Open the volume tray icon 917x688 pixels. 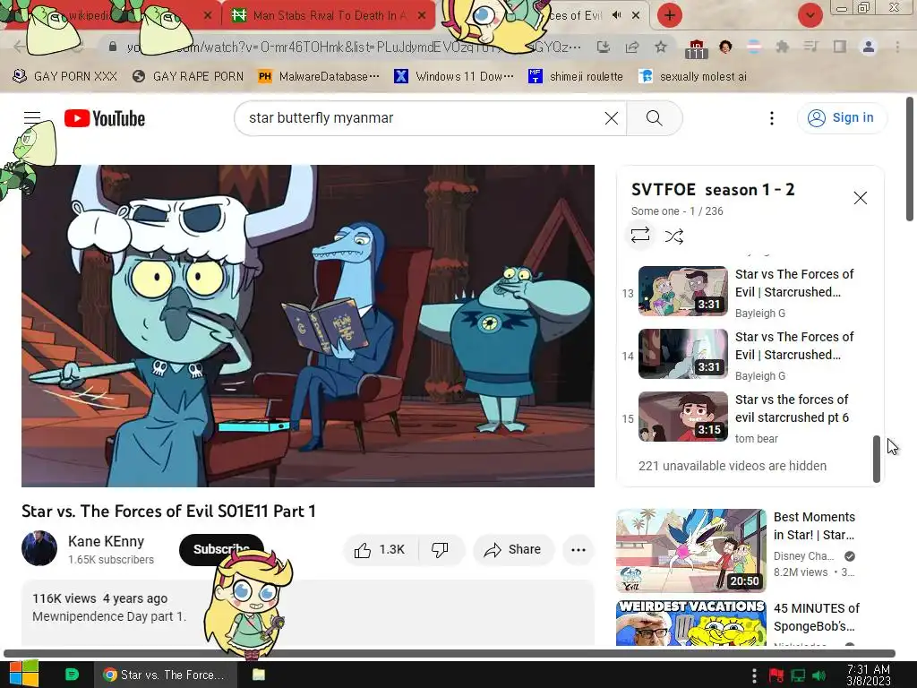(818, 675)
